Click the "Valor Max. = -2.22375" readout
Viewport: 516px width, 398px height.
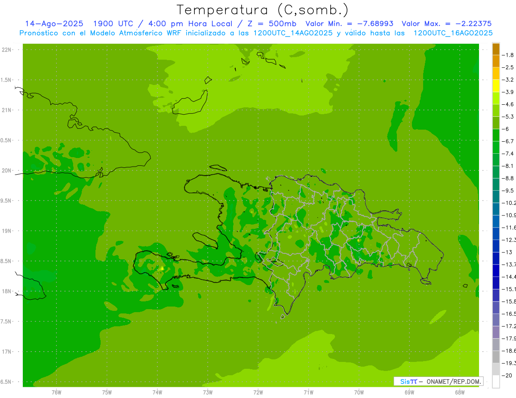(446, 24)
